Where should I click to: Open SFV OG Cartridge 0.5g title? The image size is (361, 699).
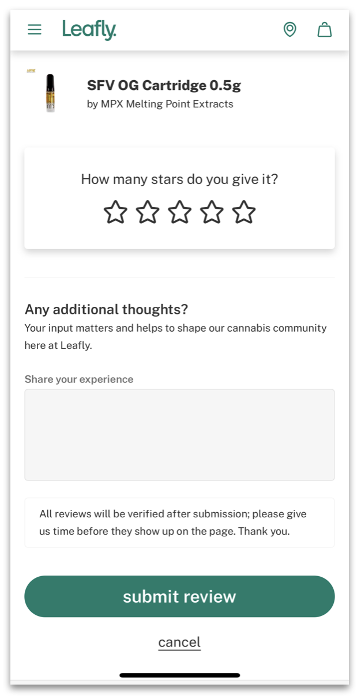[x=164, y=85]
